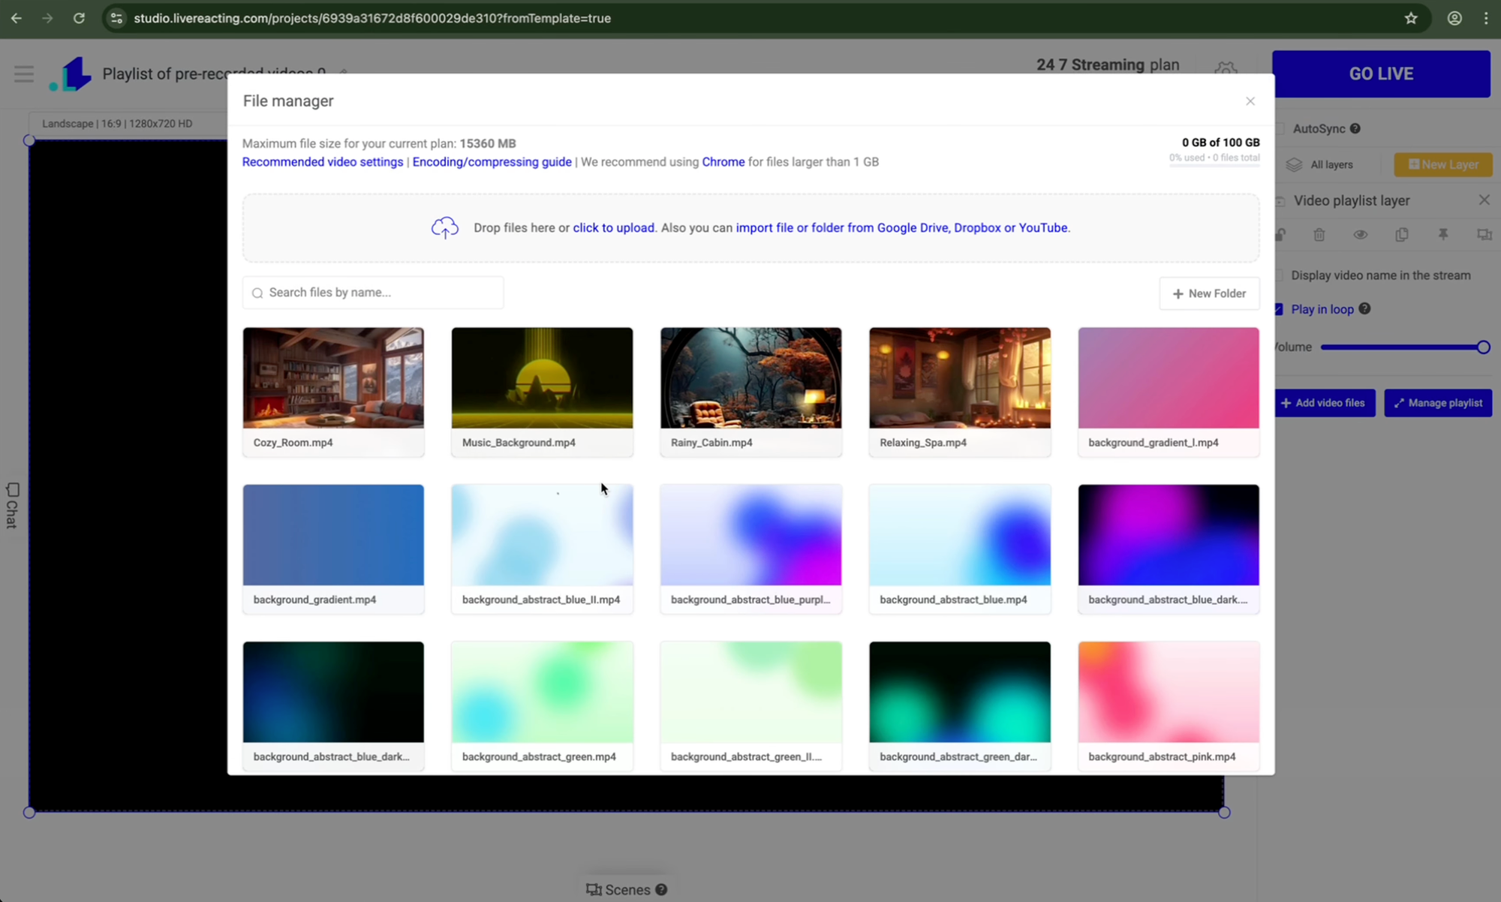Toggle layer visibility with the eye icon
The width and height of the screenshot is (1501, 902).
1360,235
